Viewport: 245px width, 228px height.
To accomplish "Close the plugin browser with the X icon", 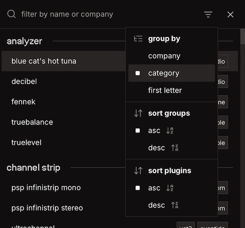I will pos(230,15).
